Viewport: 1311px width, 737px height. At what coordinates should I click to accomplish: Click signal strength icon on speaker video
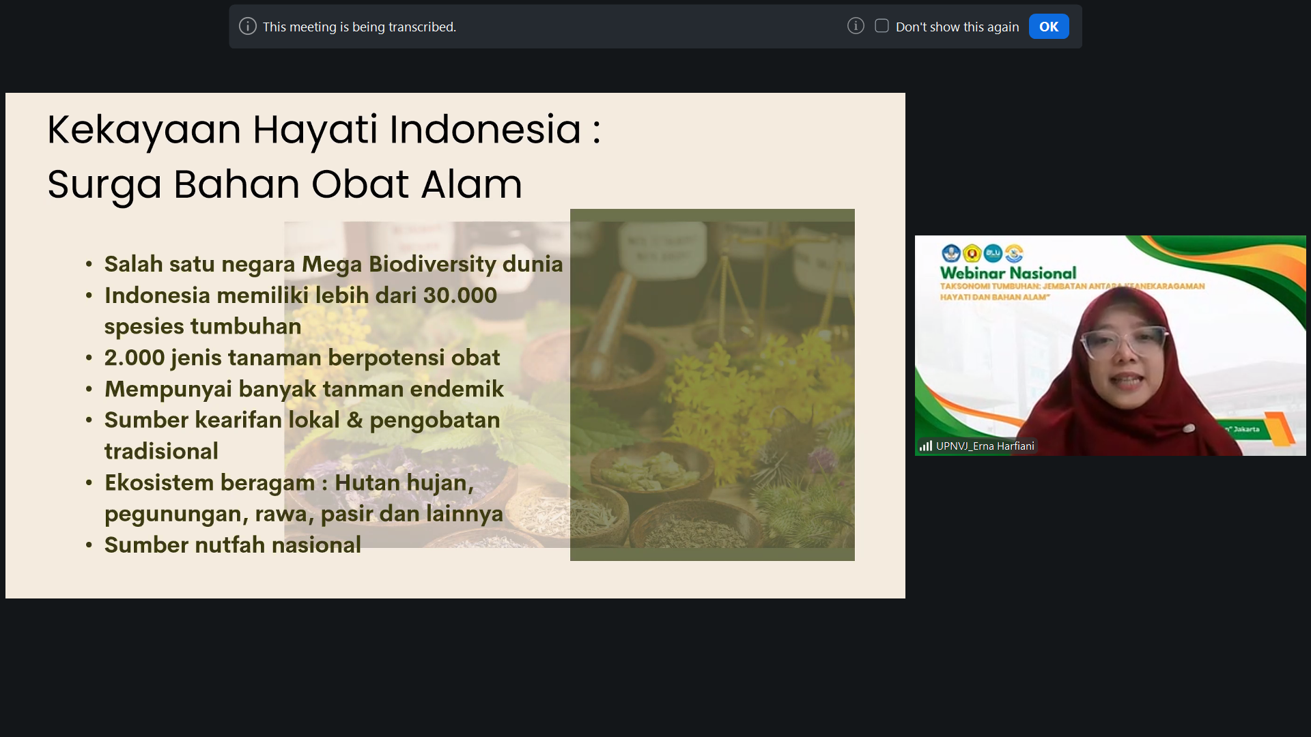point(925,446)
